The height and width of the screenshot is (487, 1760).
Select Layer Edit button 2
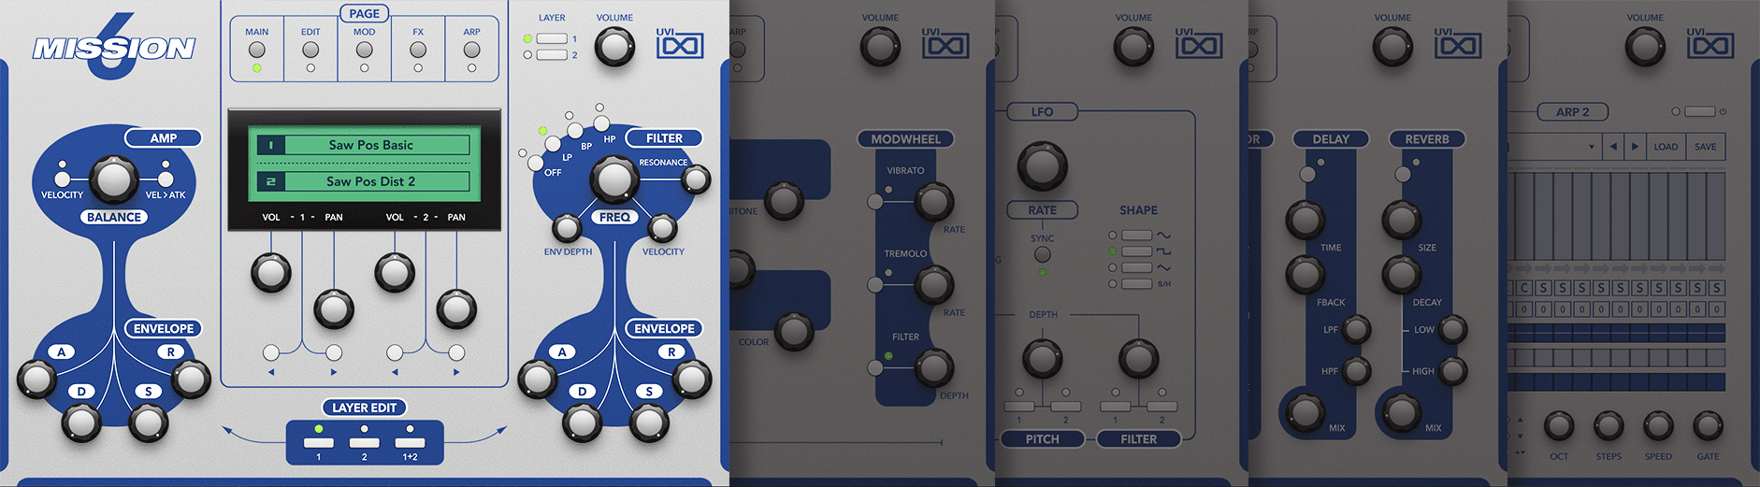(365, 443)
